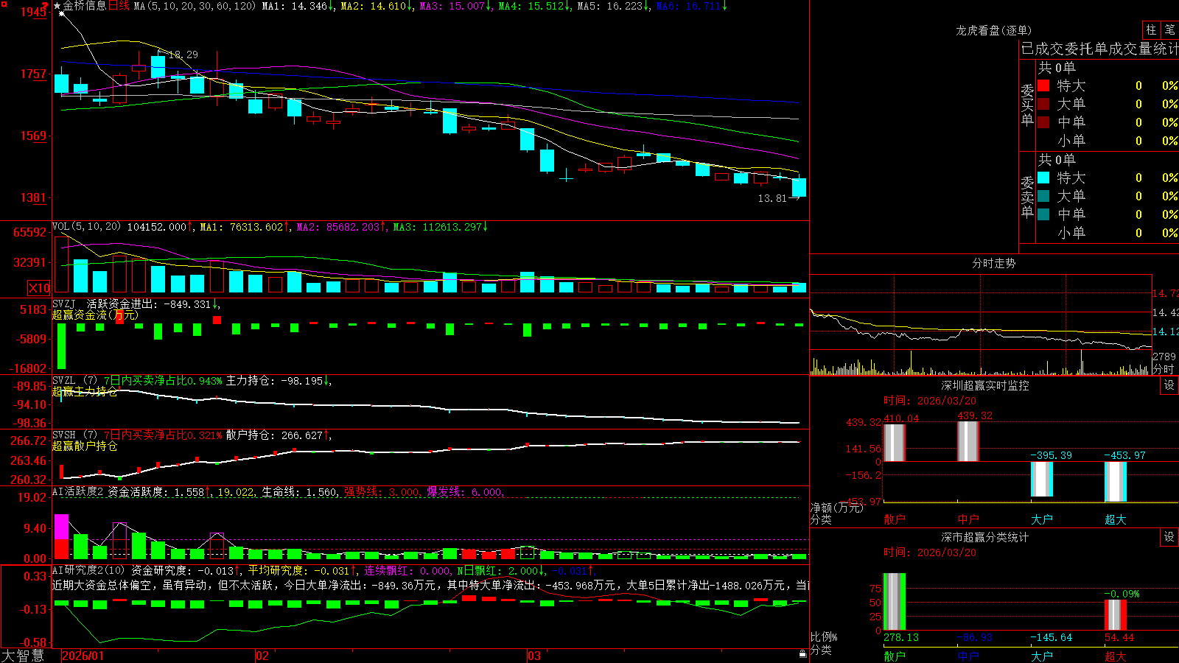Select the AI活跃度2 indicator label
The height and width of the screenshot is (663, 1179).
pos(77,491)
